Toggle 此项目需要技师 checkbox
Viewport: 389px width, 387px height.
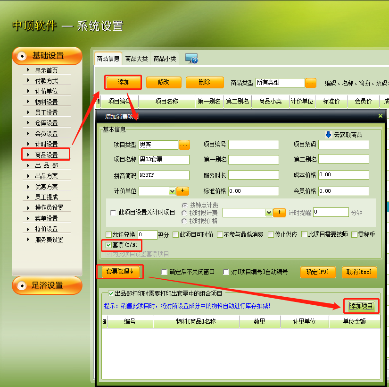304,234
